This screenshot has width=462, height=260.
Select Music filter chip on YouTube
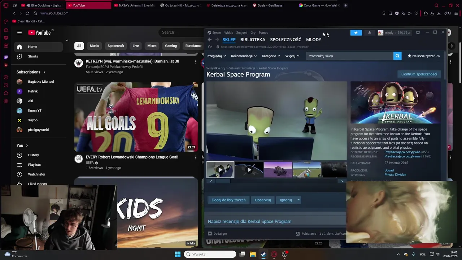point(95,46)
